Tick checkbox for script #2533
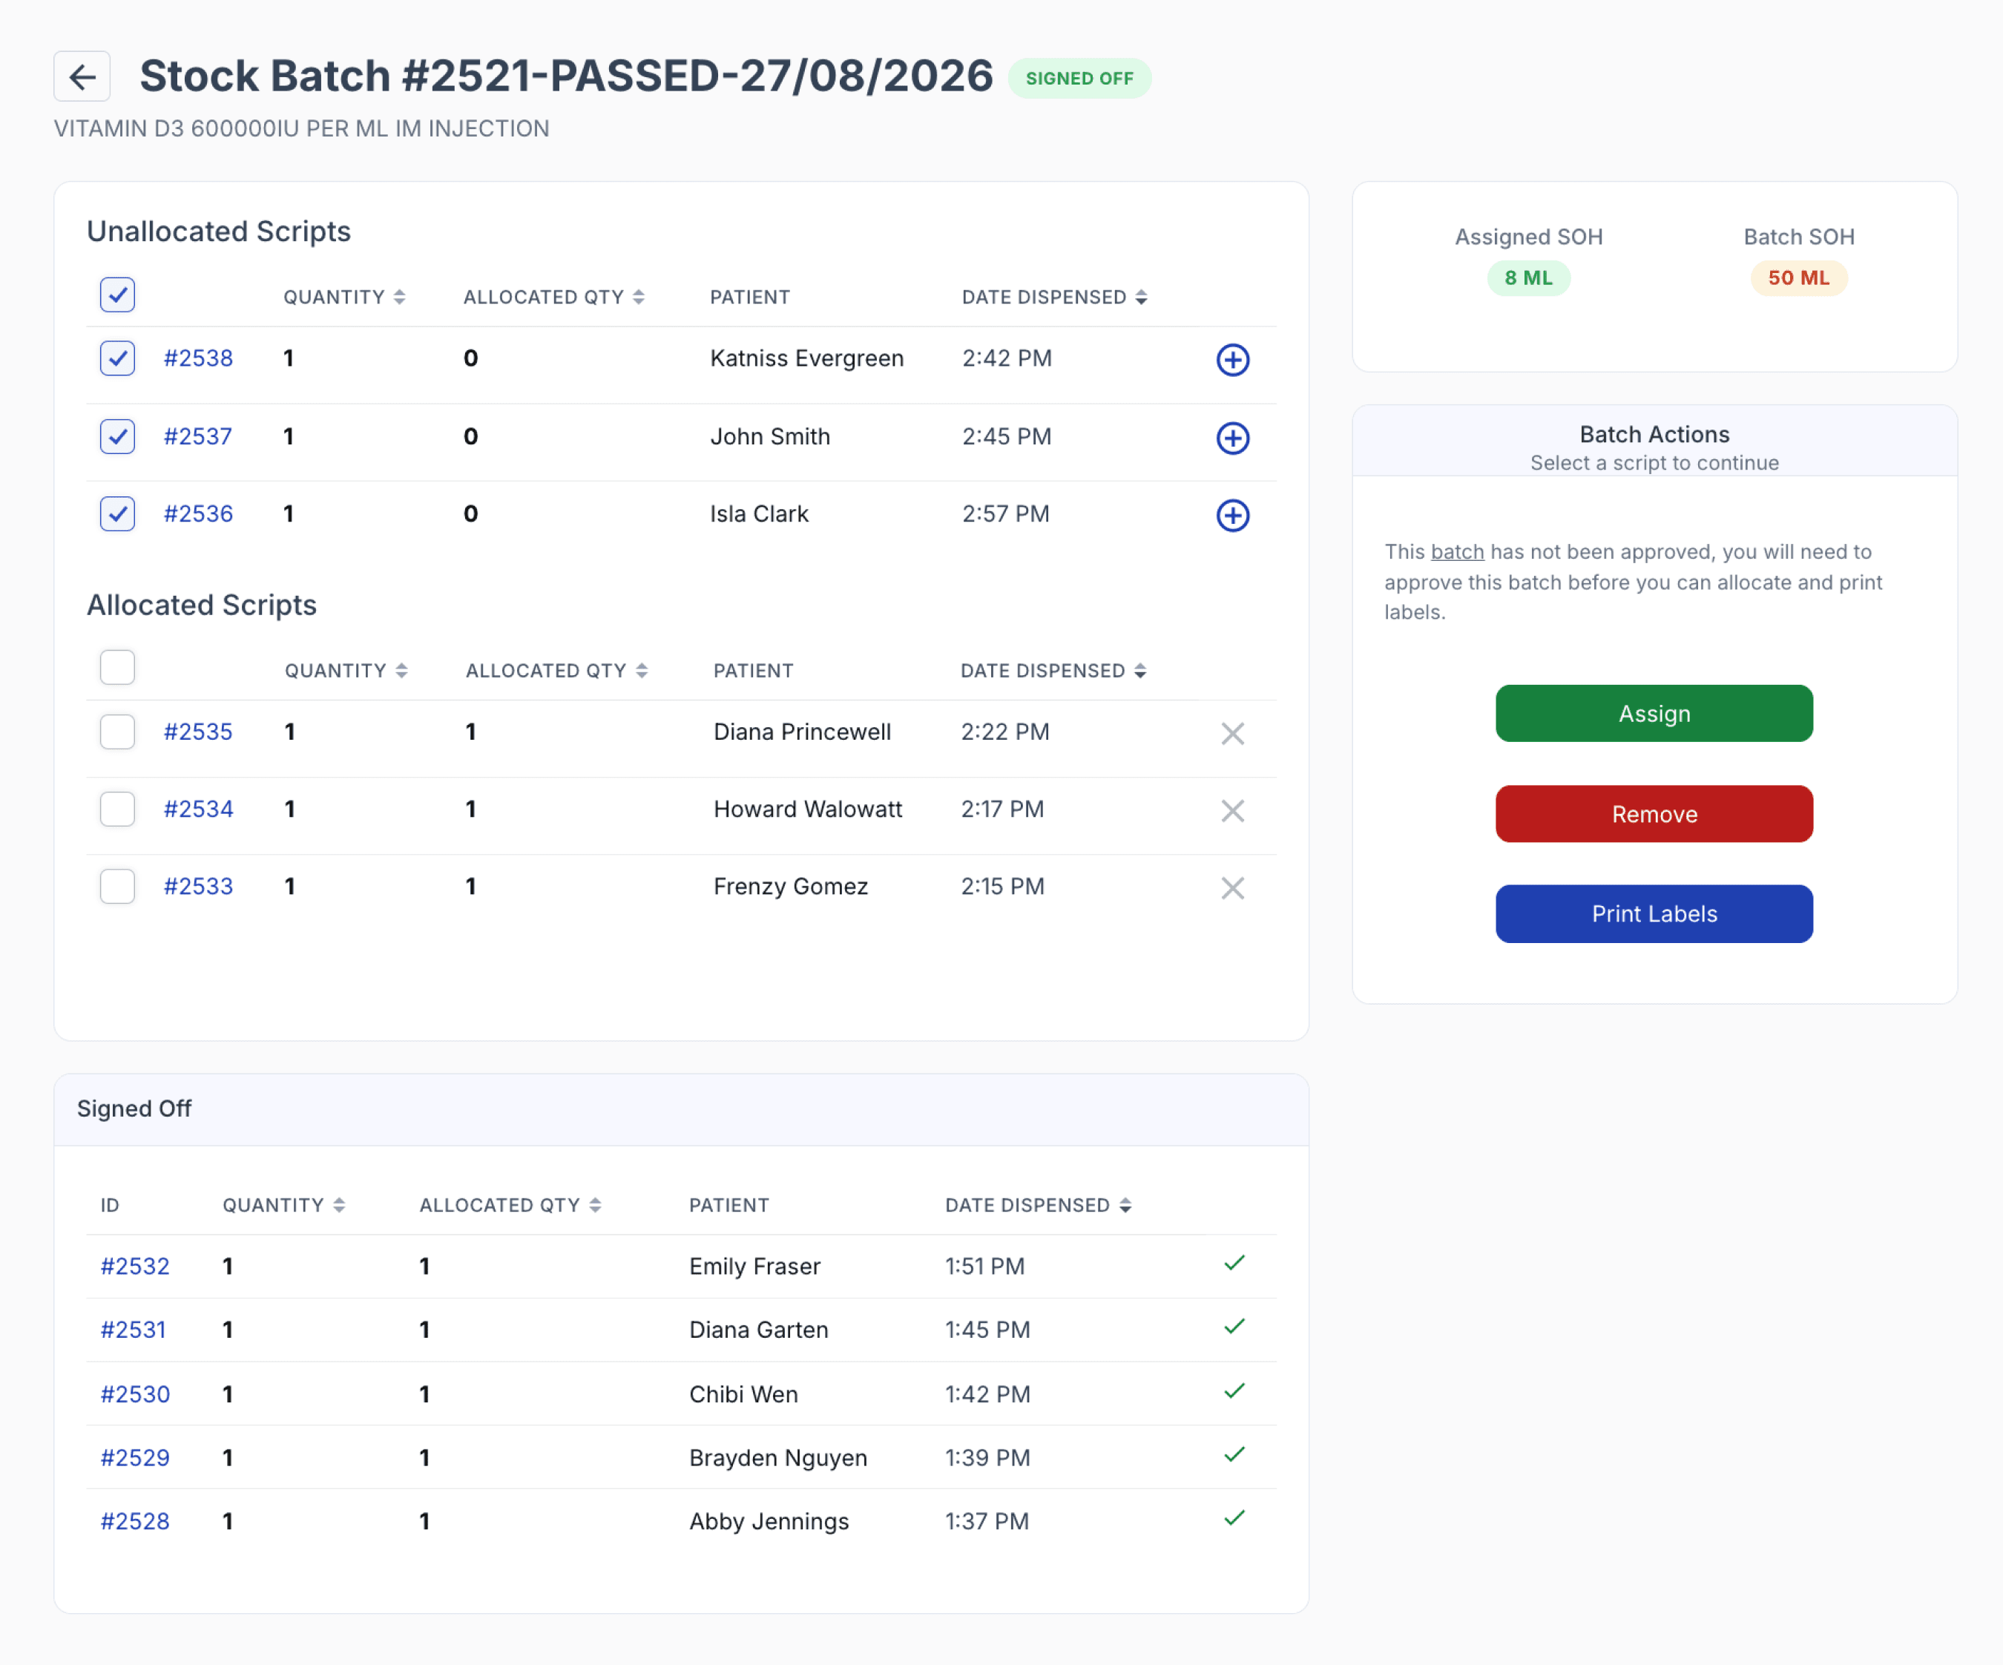 [x=117, y=887]
